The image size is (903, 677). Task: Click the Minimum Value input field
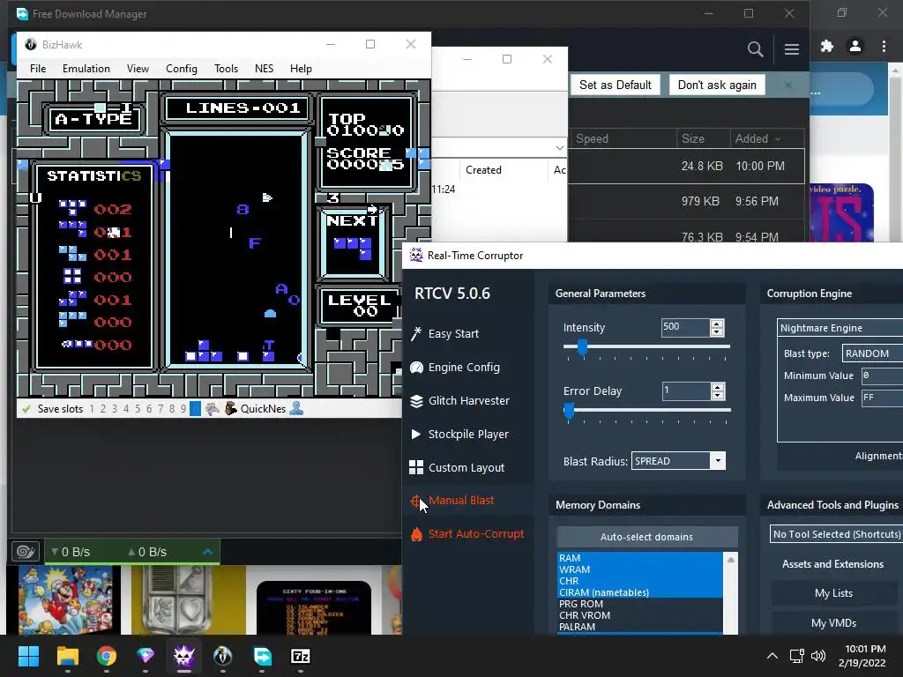tap(882, 376)
